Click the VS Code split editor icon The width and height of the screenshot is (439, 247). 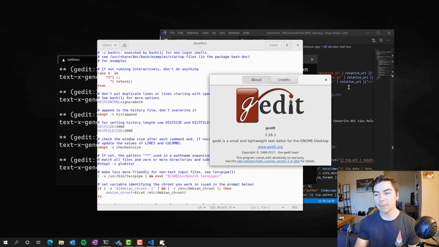pos(381,40)
